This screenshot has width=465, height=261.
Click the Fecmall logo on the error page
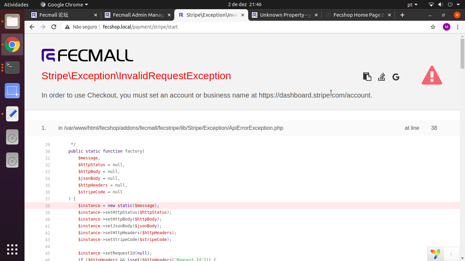(x=87, y=55)
